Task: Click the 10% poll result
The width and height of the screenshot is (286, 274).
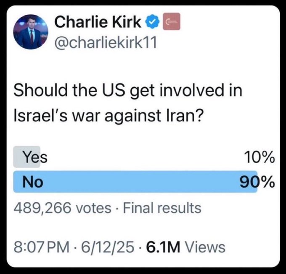Action: click(260, 157)
